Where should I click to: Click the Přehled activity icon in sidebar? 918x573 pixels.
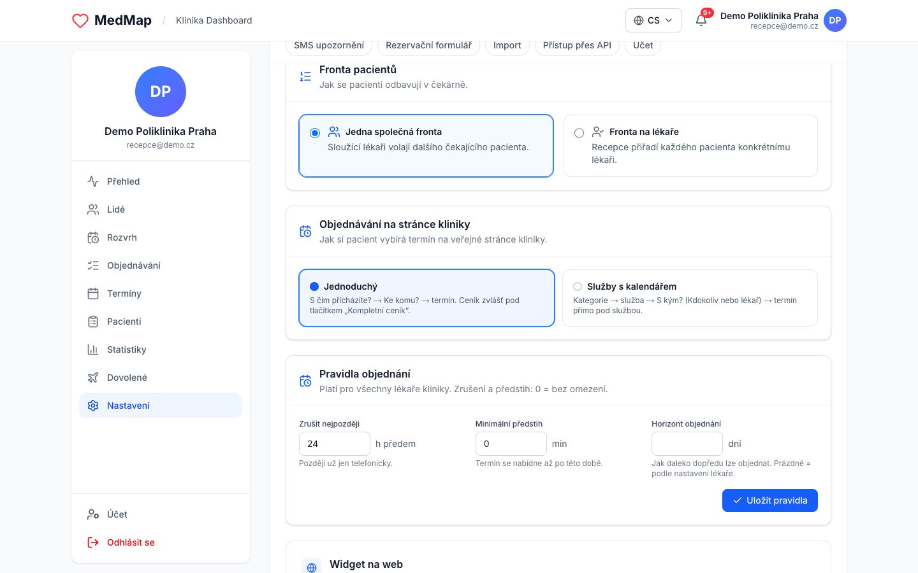(93, 181)
